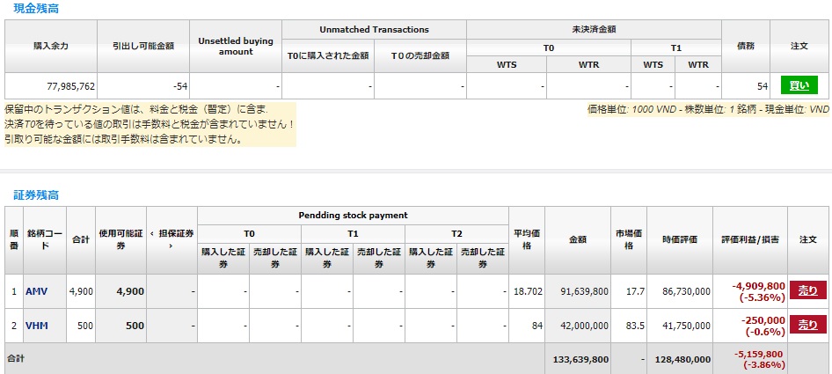Open the AMV stock code link

36,291
